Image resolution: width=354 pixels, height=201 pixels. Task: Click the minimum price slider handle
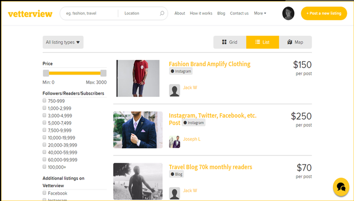coord(46,73)
